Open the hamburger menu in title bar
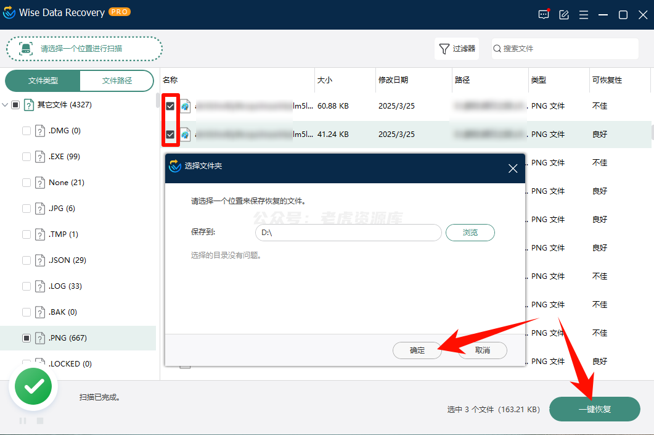654x435 pixels. (x=584, y=15)
